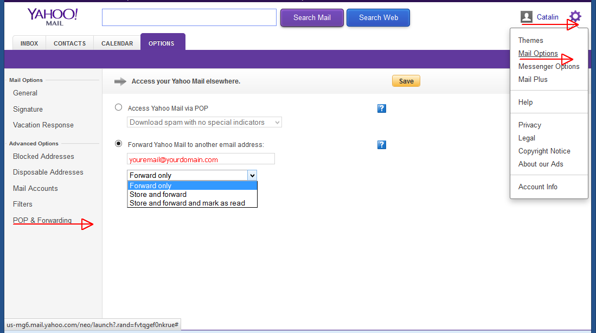Toggle the Forward only combo box arrow

pos(252,175)
